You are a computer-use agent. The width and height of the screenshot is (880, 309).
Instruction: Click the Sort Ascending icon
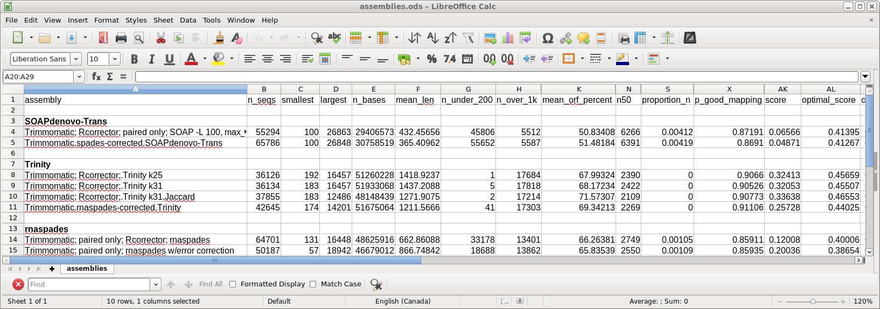tap(432, 38)
